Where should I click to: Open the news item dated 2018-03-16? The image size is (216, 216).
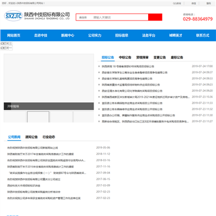pos(46,160)
